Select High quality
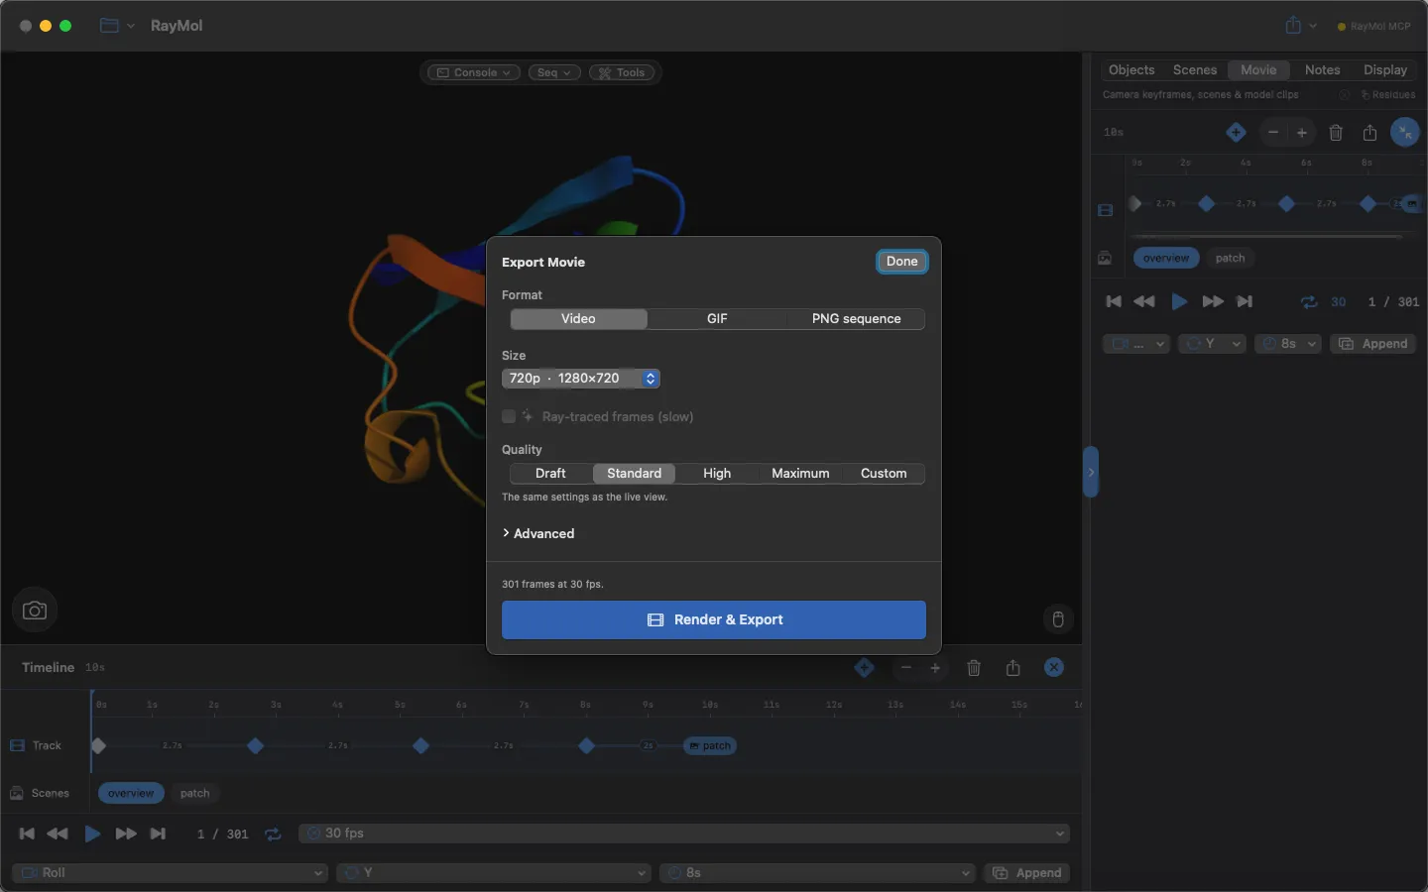The image size is (1428, 892). coord(717,474)
